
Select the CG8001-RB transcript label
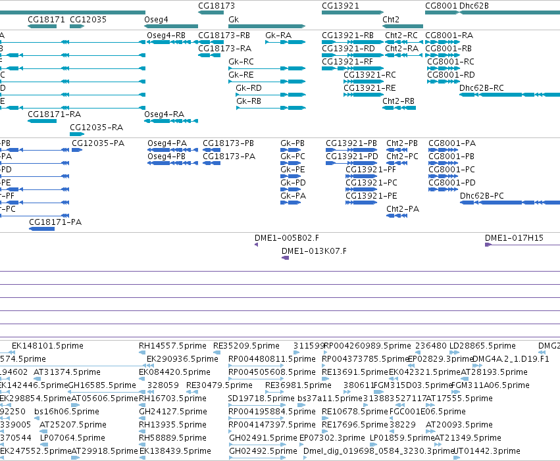coord(448,49)
